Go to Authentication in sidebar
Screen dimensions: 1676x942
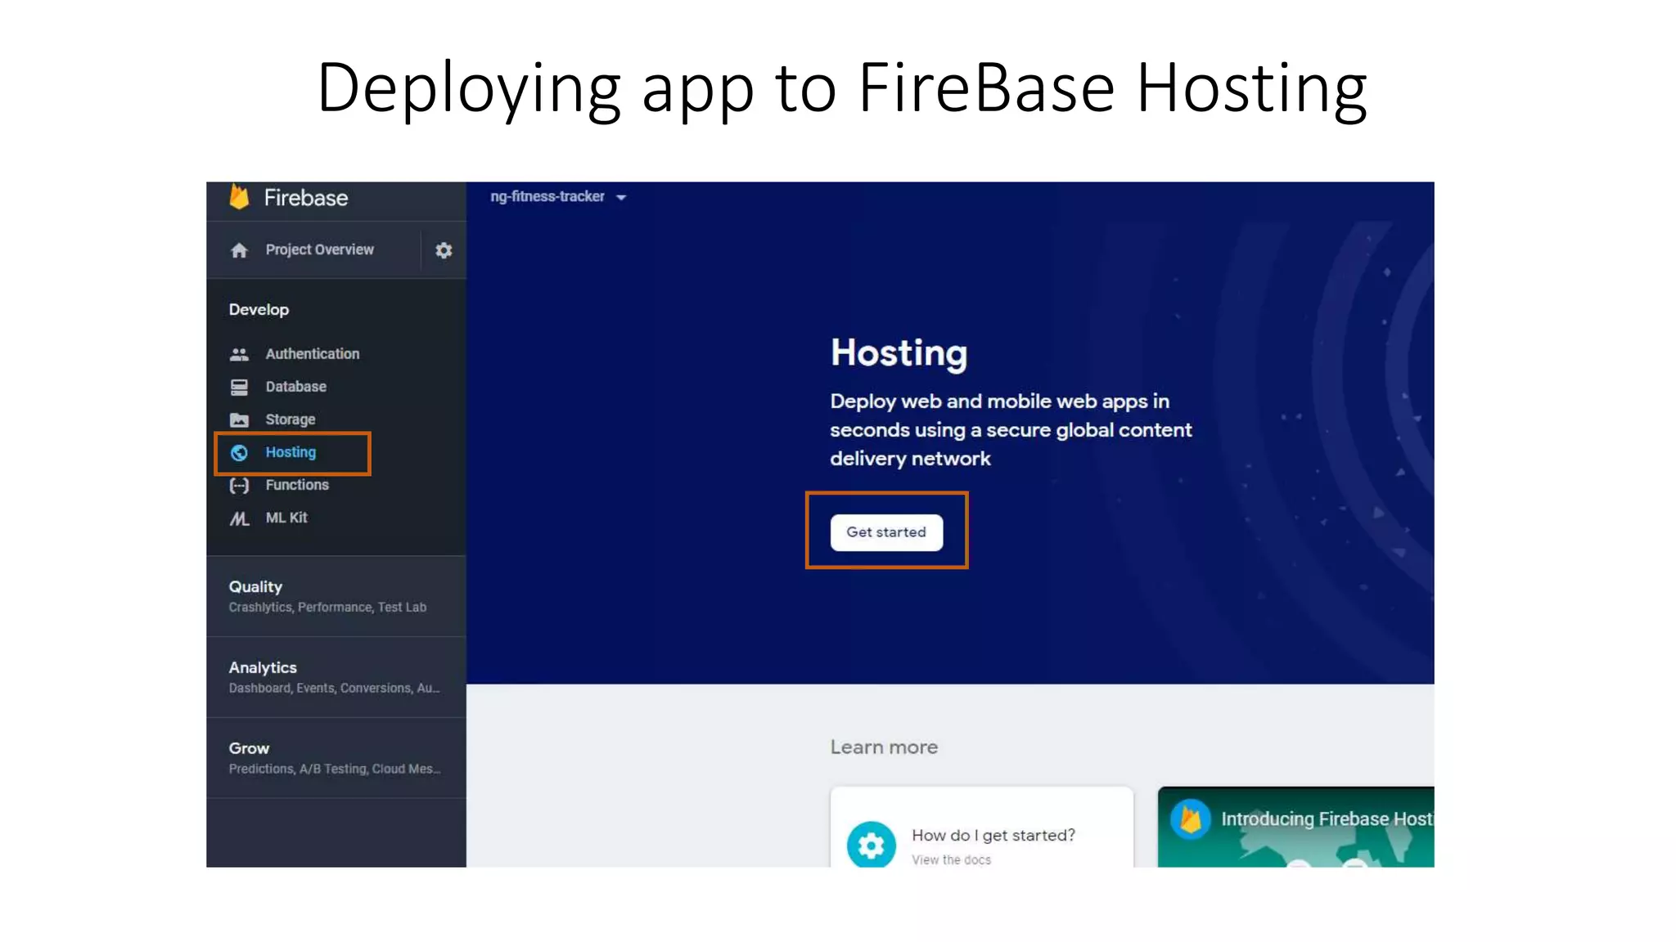click(313, 354)
